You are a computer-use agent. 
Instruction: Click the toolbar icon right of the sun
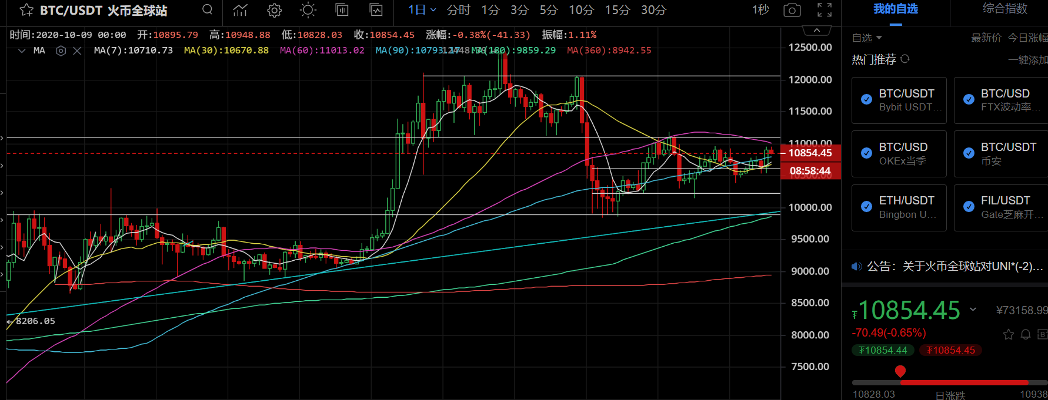click(x=342, y=10)
